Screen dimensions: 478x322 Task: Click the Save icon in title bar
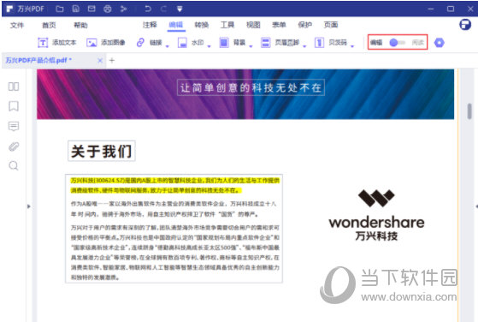(75, 9)
